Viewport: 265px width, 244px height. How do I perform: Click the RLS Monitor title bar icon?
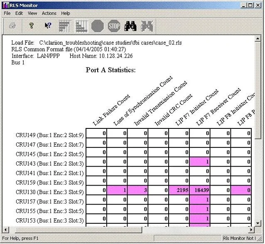tap(6, 5)
